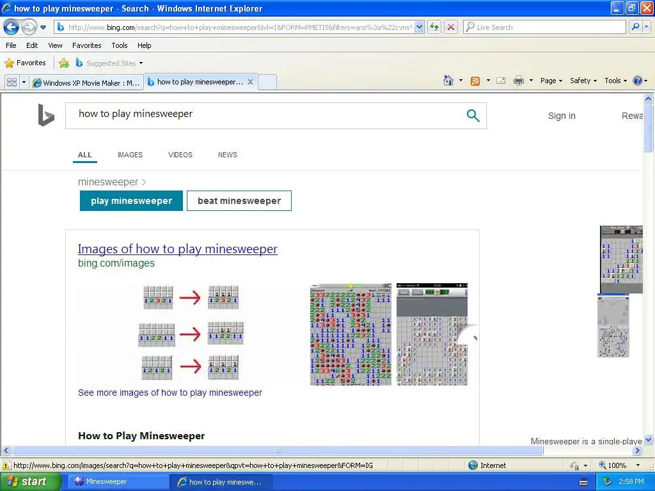Switch to the NEWS results tab
The width and height of the screenshot is (655, 491).
227,155
